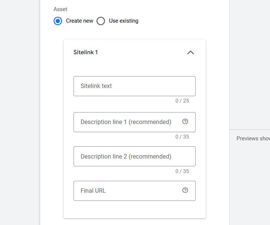Select the Create new radio button
The height and width of the screenshot is (225, 270).
[58, 21]
